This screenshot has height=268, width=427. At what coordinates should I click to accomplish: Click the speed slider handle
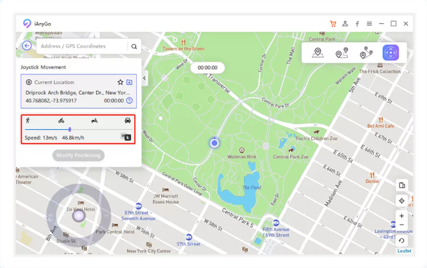tap(70, 130)
